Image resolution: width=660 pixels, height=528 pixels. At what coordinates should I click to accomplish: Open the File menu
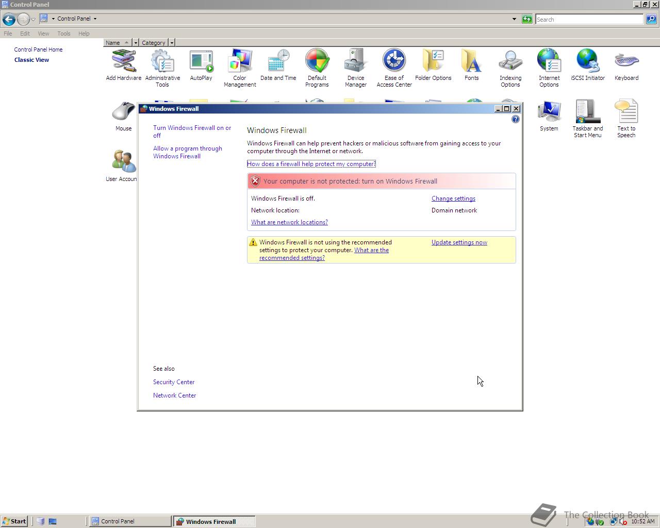tap(8, 34)
